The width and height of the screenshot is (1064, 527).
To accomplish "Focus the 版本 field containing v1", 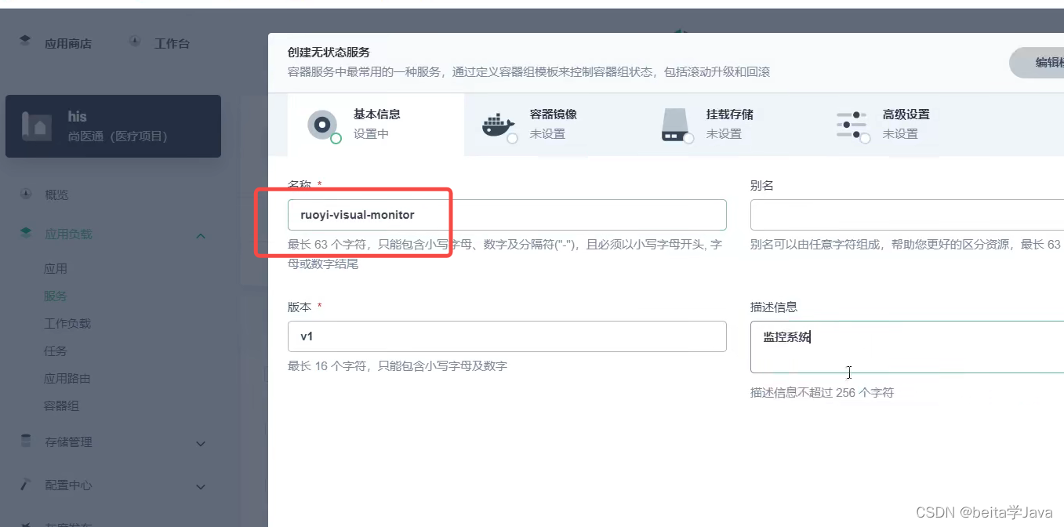I will coord(507,336).
